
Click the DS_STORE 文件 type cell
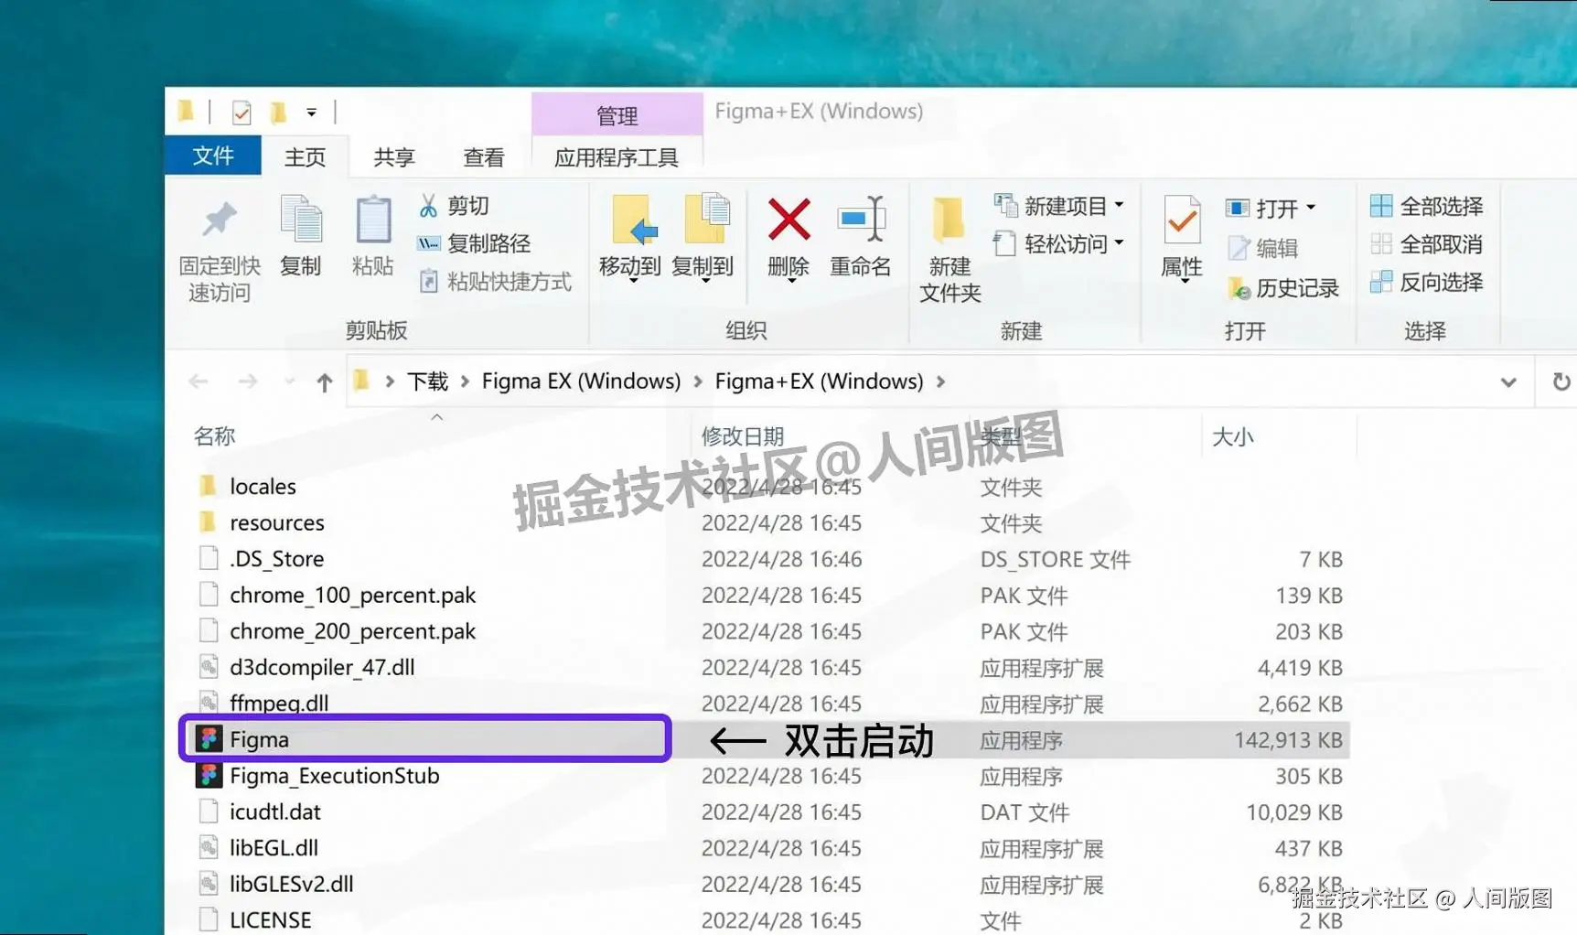tap(1056, 559)
